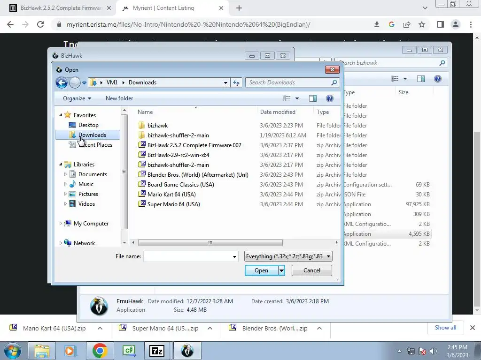Image resolution: width=481 pixels, height=360 pixels.
Task: Share this page icon in Chrome
Action: [x=407, y=24]
